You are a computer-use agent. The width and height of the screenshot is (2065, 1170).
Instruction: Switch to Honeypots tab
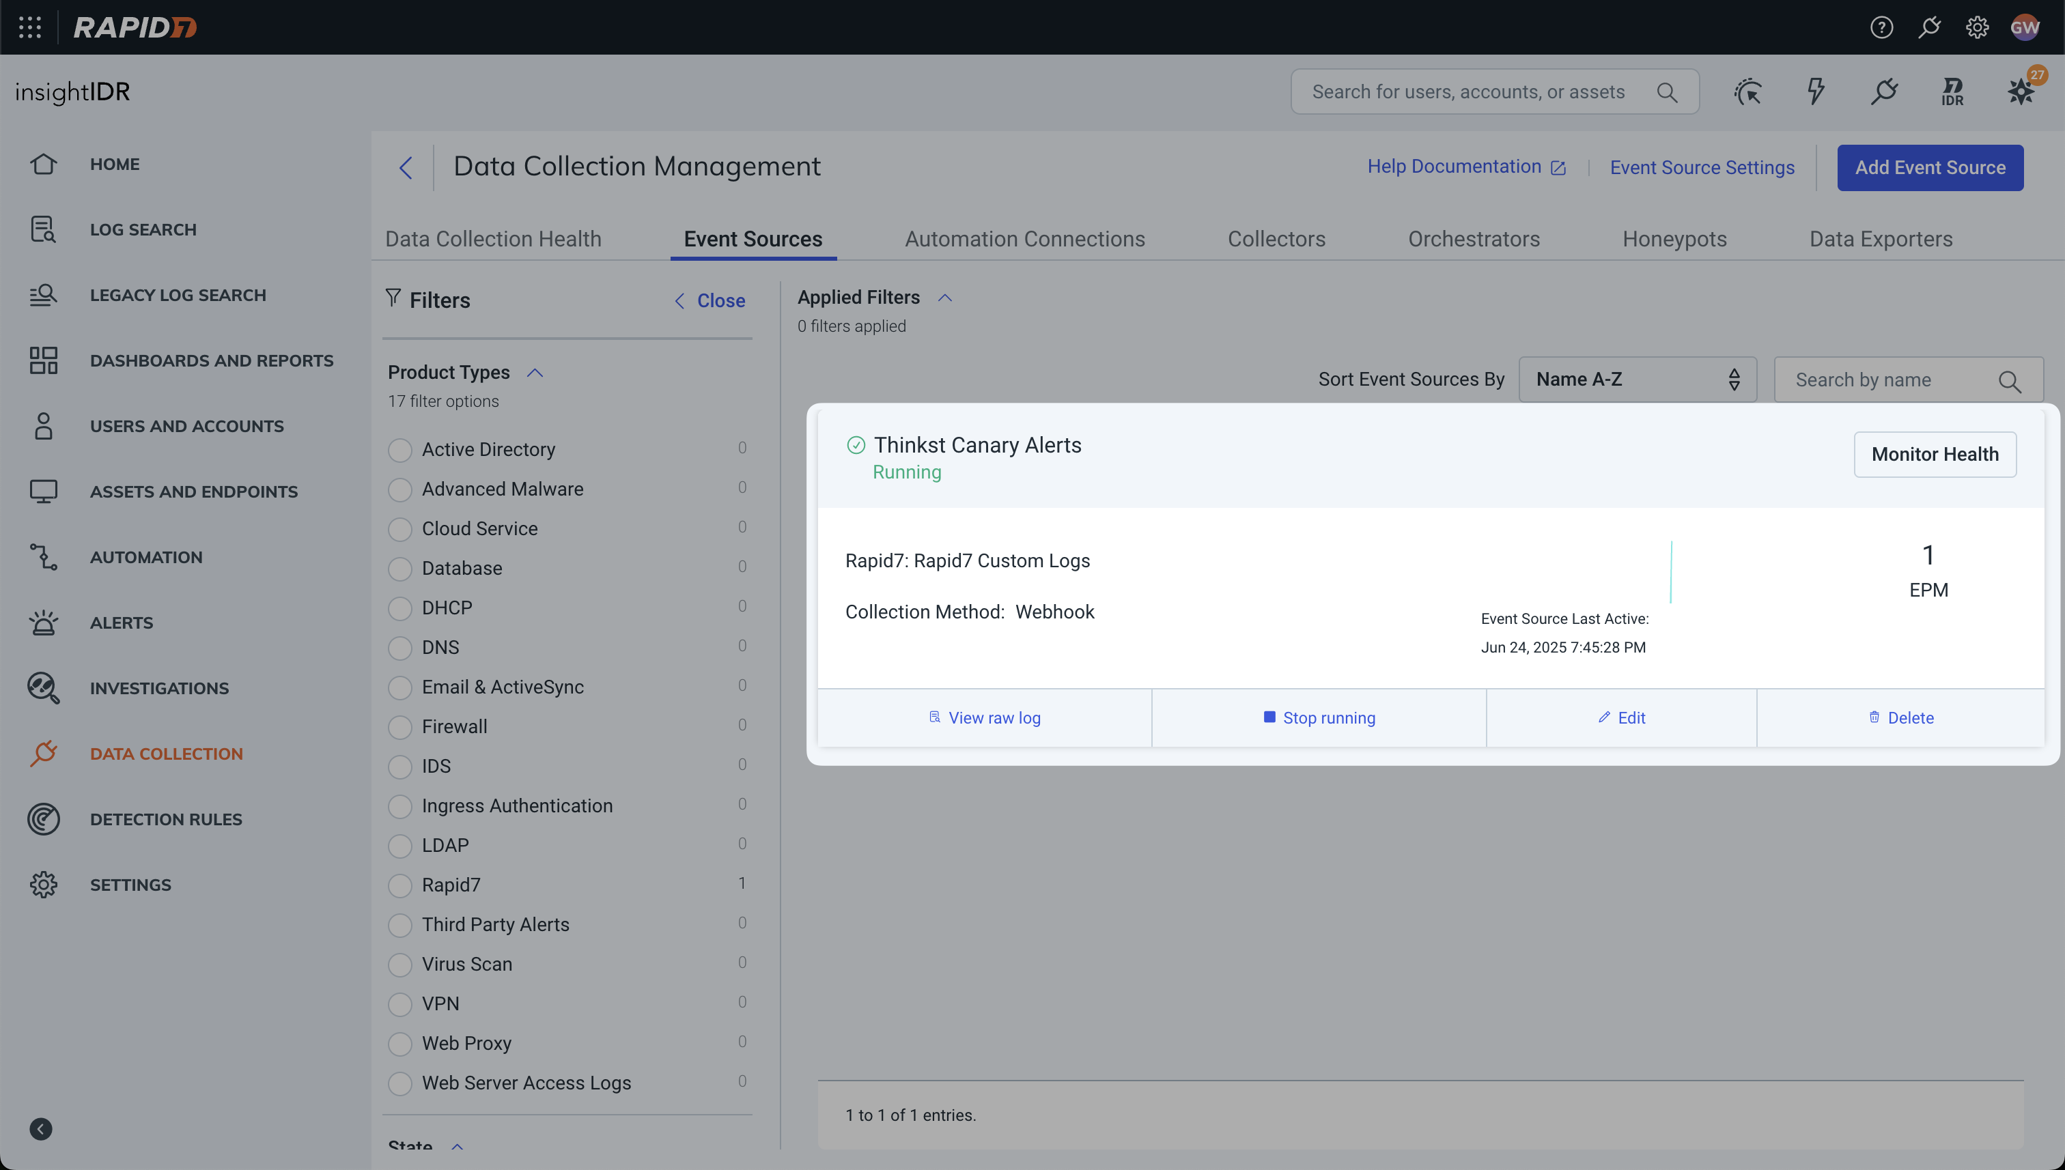tap(1674, 239)
